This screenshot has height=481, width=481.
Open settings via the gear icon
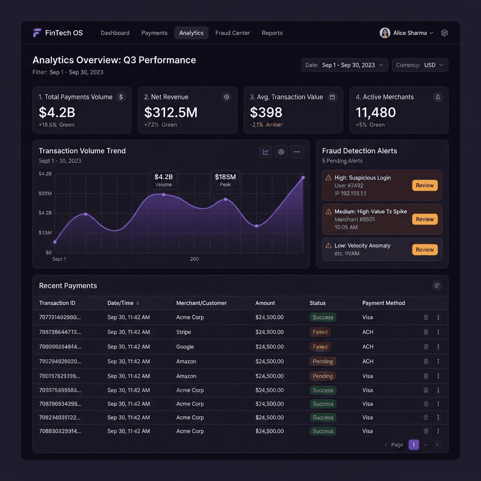[444, 33]
